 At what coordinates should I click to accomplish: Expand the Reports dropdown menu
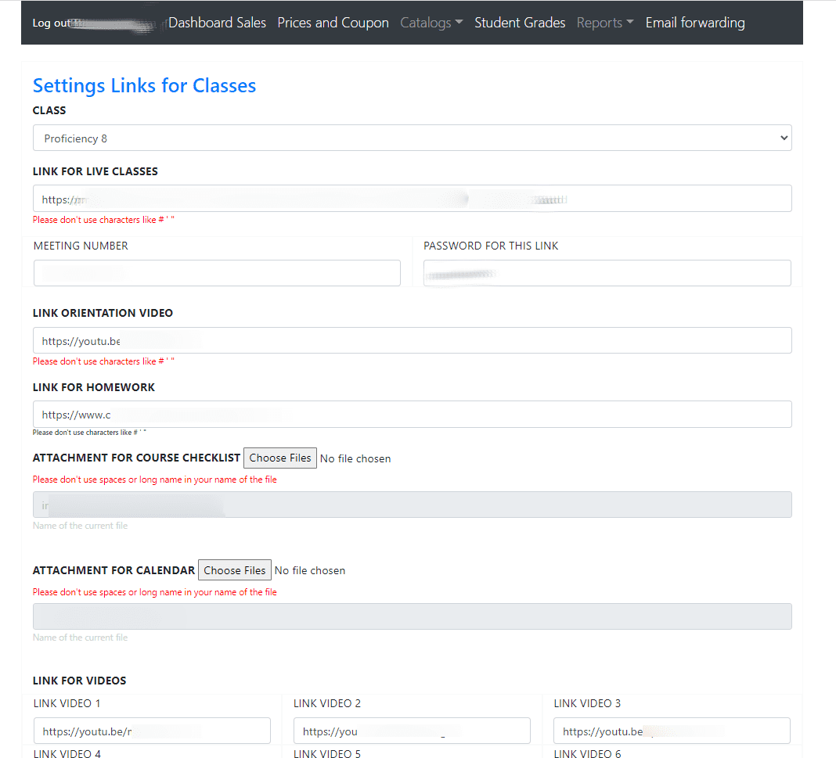coord(605,23)
